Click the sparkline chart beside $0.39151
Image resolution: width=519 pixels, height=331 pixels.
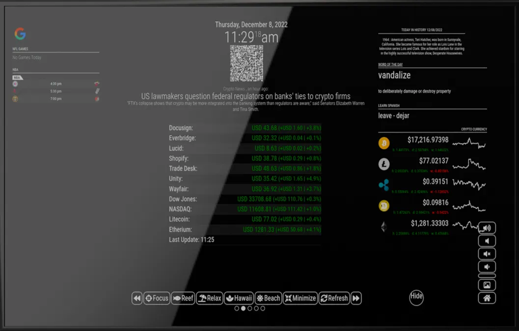[469, 184]
